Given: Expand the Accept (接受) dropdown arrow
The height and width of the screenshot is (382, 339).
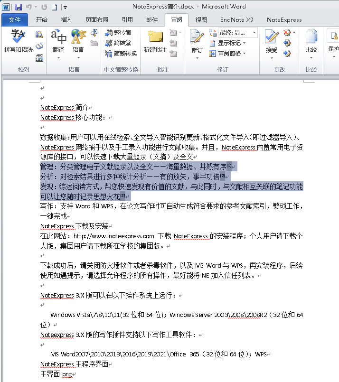Looking at the screenshot, I should pos(272,58).
